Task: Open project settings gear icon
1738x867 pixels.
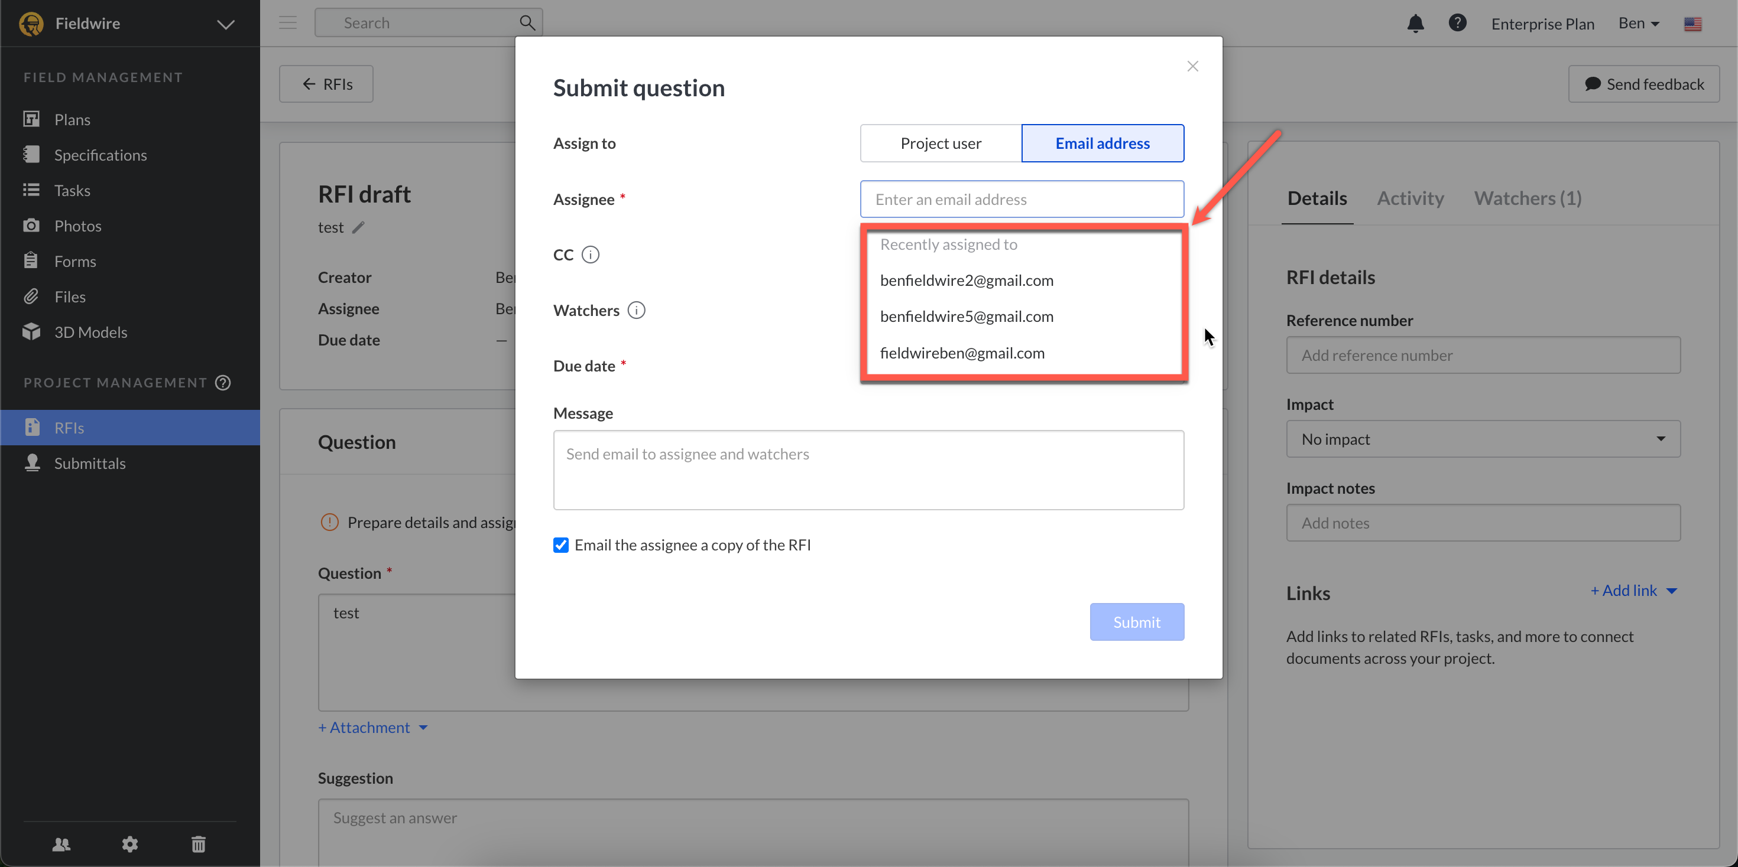Action: point(129,843)
